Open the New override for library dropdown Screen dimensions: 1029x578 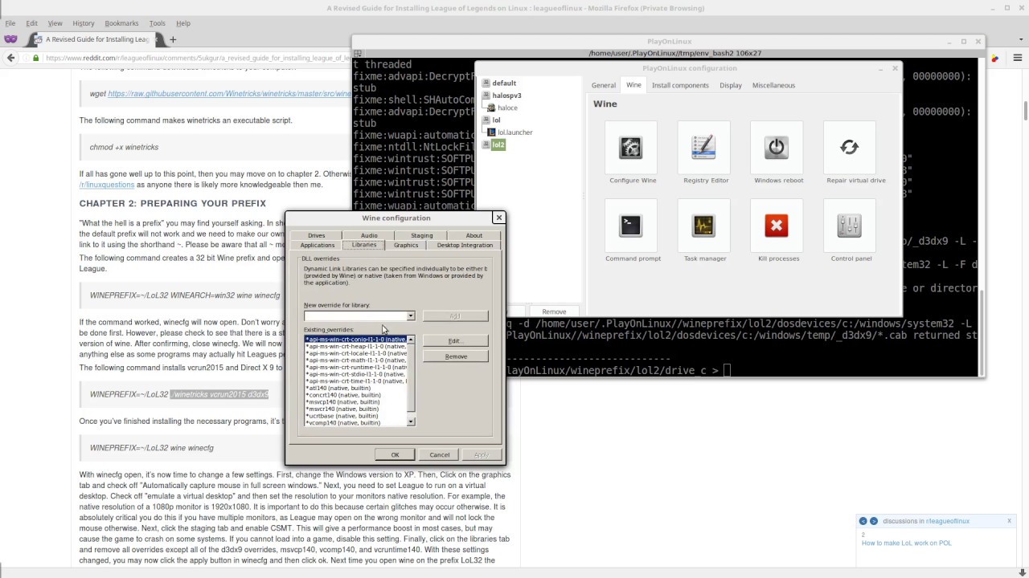[411, 316]
